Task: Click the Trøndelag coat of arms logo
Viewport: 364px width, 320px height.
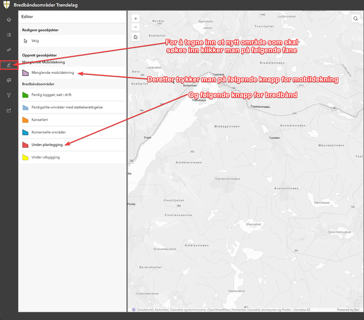Action: click(7, 5)
